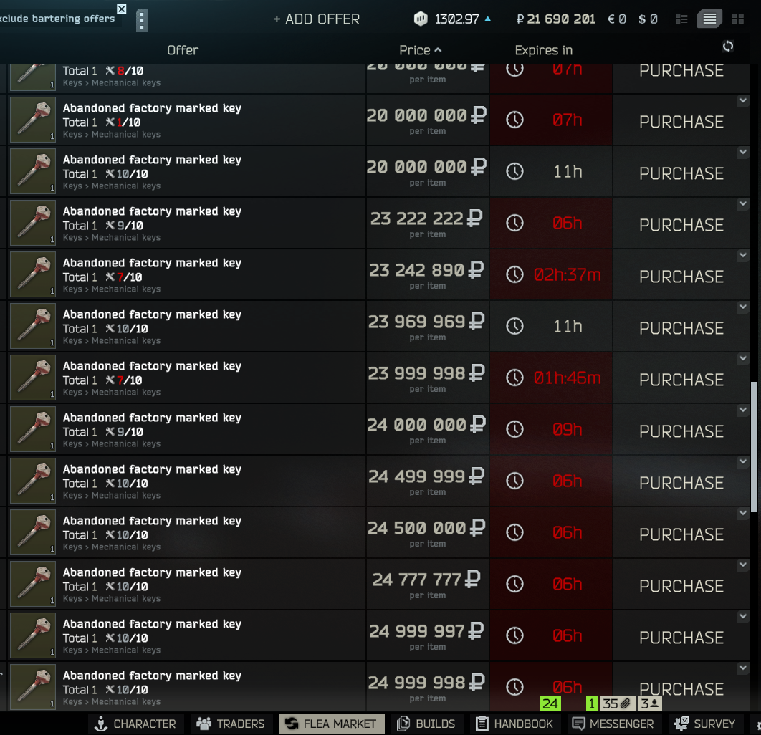The width and height of the screenshot is (761, 735).
Task: Open the Traders tab
Action: coord(231,724)
